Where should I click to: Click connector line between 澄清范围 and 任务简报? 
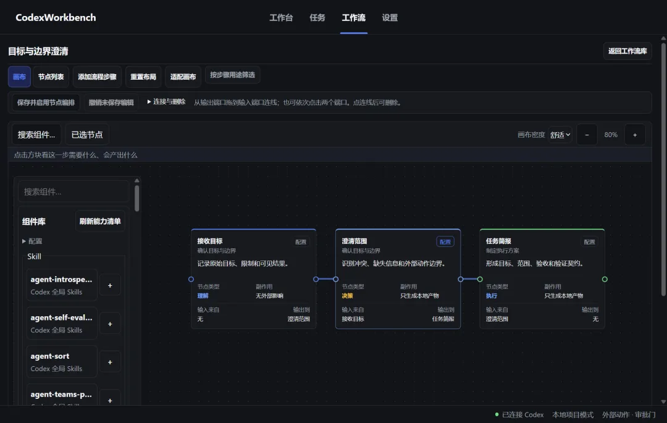coord(470,279)
